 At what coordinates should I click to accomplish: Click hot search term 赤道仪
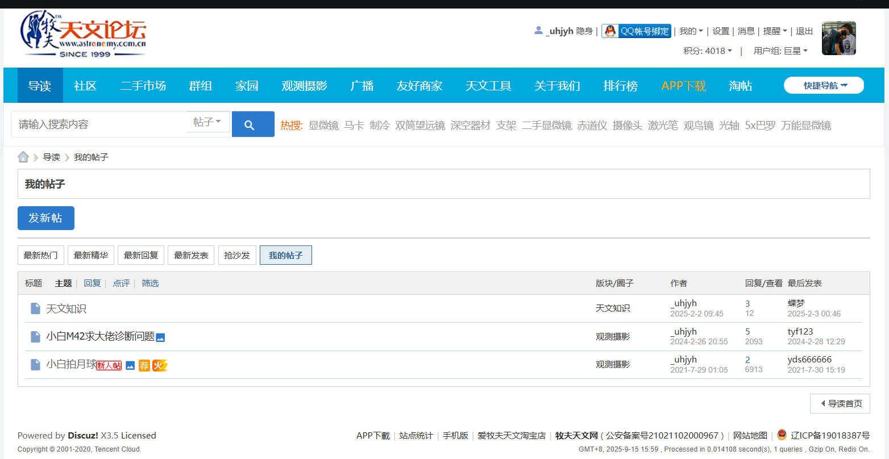coord(592,125)
